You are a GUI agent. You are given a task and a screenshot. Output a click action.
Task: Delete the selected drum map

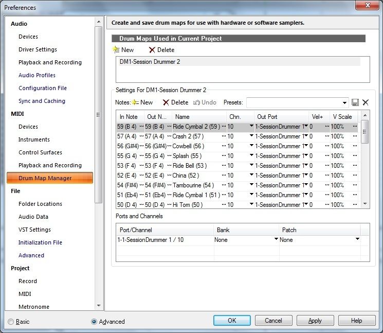tap(161, 50)
